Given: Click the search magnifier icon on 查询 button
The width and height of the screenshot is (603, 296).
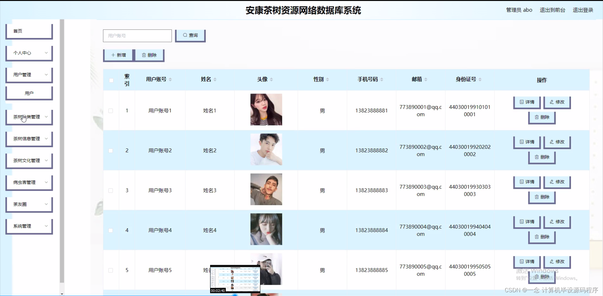Looking at the screenshot, I should click(x=185, y=35).
